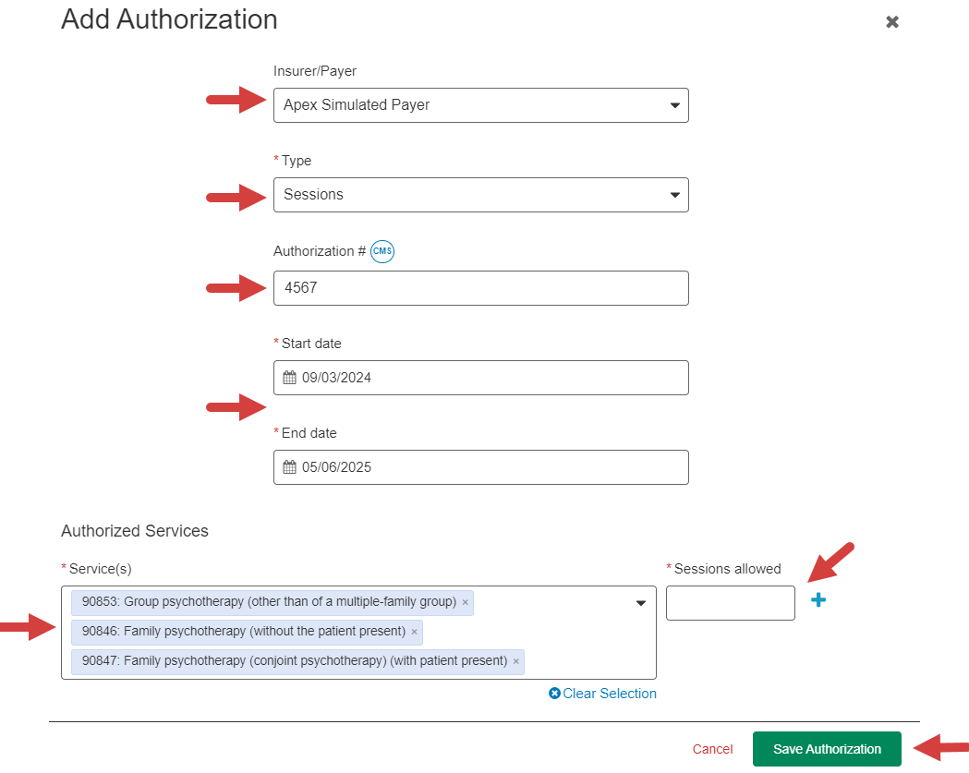This screenshot has width=969, height=773.
Task: Click the Clear Selection link
Action: tap(609, 694)
